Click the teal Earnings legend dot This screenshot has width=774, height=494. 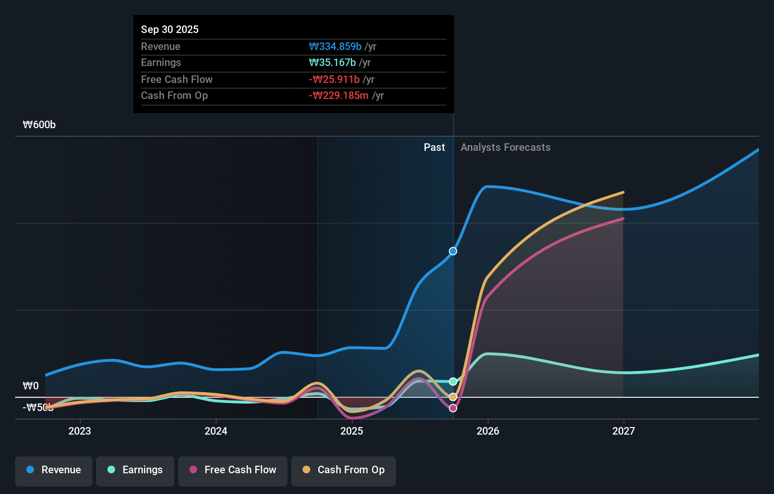tap(111, 470)
